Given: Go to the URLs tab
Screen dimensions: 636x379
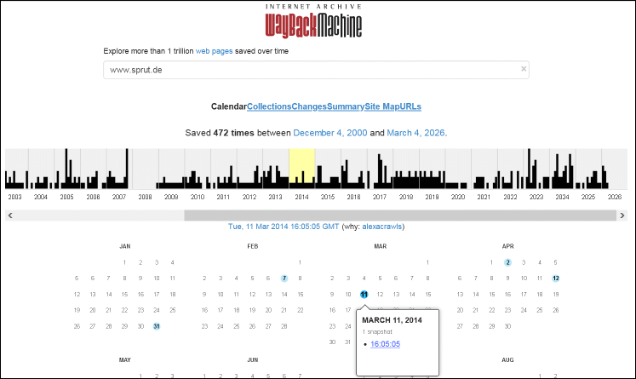Looking at the screenshot, I should 410,106.
